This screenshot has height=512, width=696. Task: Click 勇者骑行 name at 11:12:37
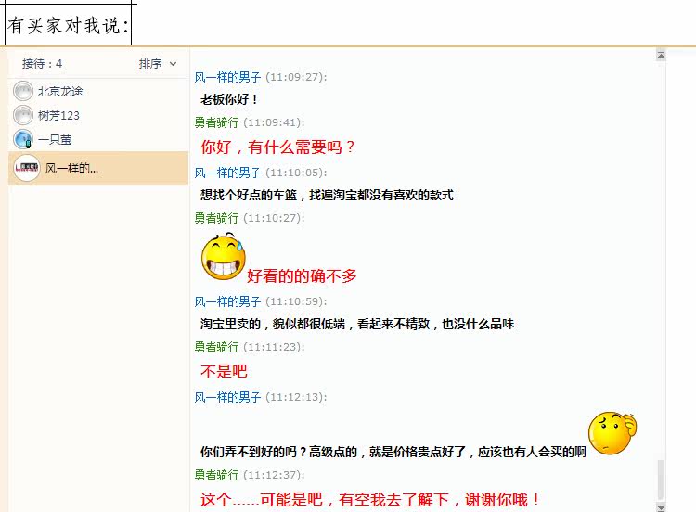coord(216,475)
